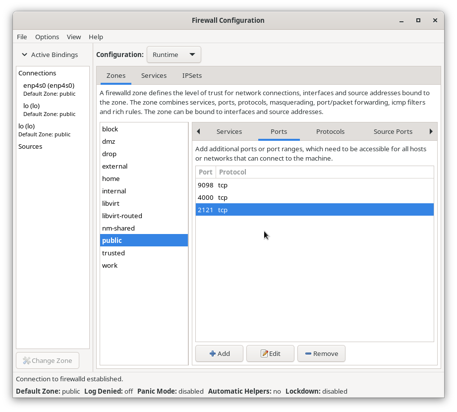457x412 pixels.
Task: Select the external zone
Action: coord(144,166)
